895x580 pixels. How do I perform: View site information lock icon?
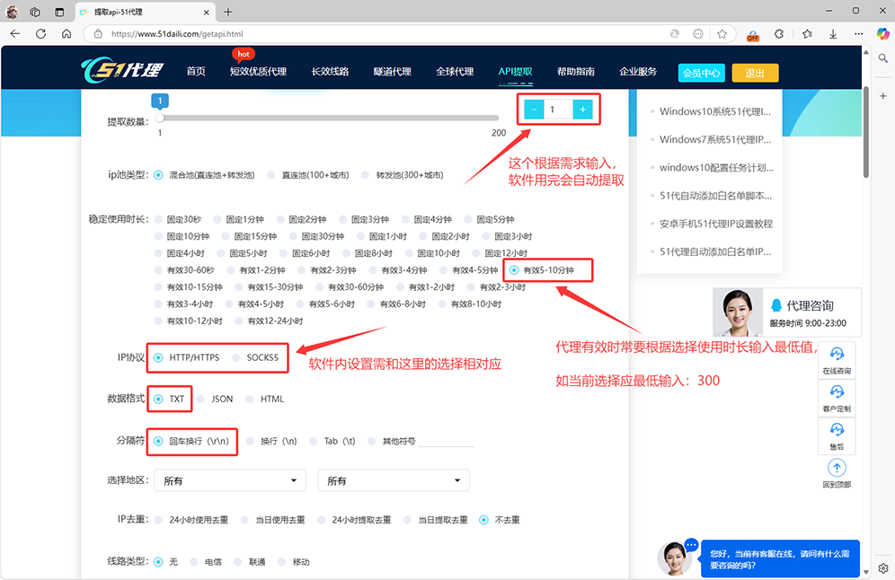[98, 33]
